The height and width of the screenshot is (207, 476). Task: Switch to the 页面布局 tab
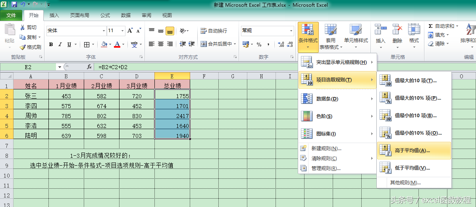click(x=79, y=15)
